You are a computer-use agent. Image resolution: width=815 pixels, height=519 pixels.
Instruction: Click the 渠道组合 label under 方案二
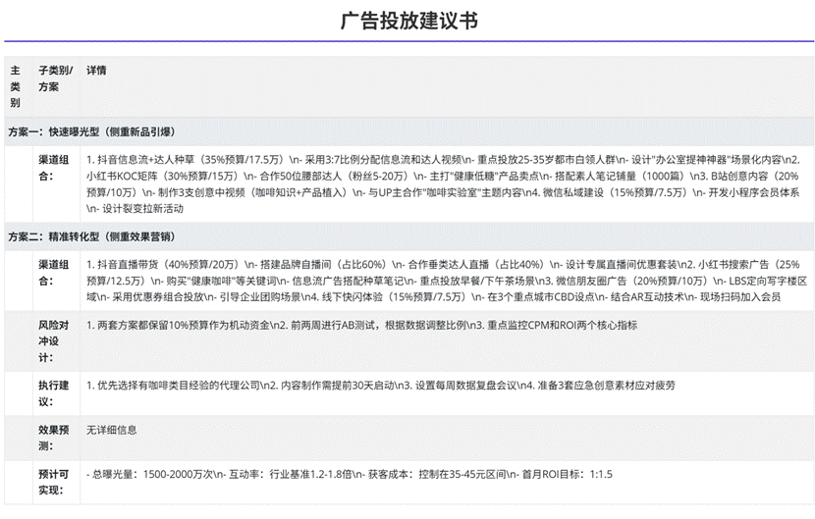(x=56, y=281)
